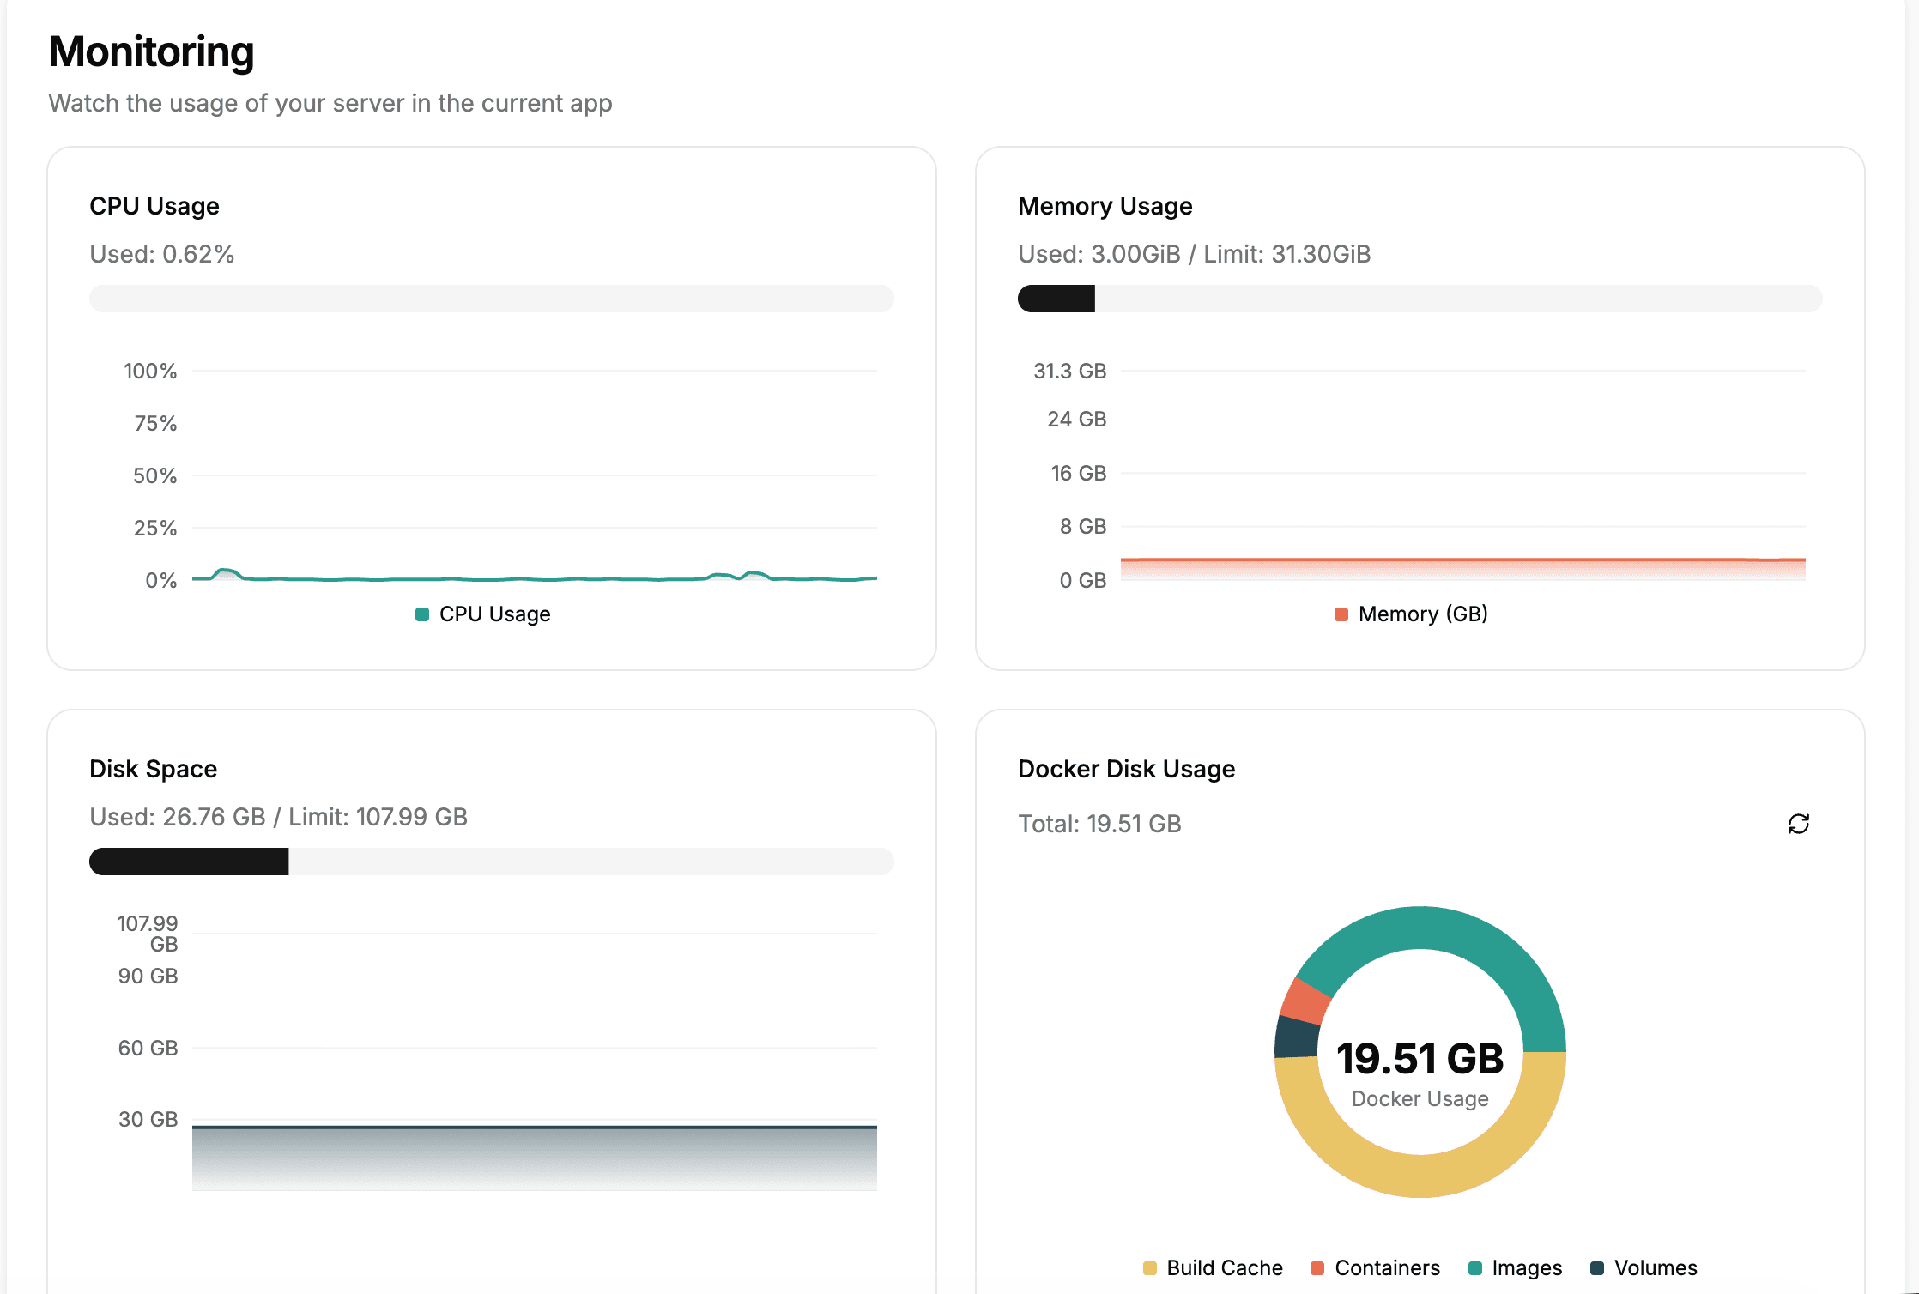Click the '19.51 GB' donut center label
Screen dimensions: 1919x1294
coord(1420,1058)
